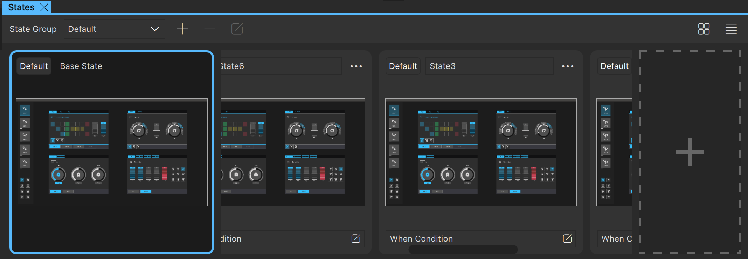Toggle Default on the rightmost state card
The width and height of the screenshot is (748, 259).
click(614, 66)
